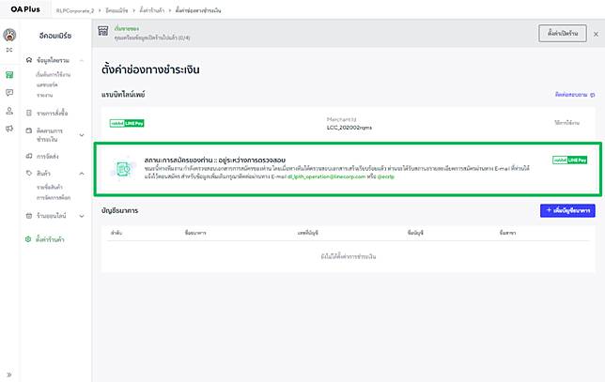Image resolution: width=605 pixels, height=382 pixels.
Task: Open the ติดต่อสอบถาม contact link
Action: click(575, 95)
